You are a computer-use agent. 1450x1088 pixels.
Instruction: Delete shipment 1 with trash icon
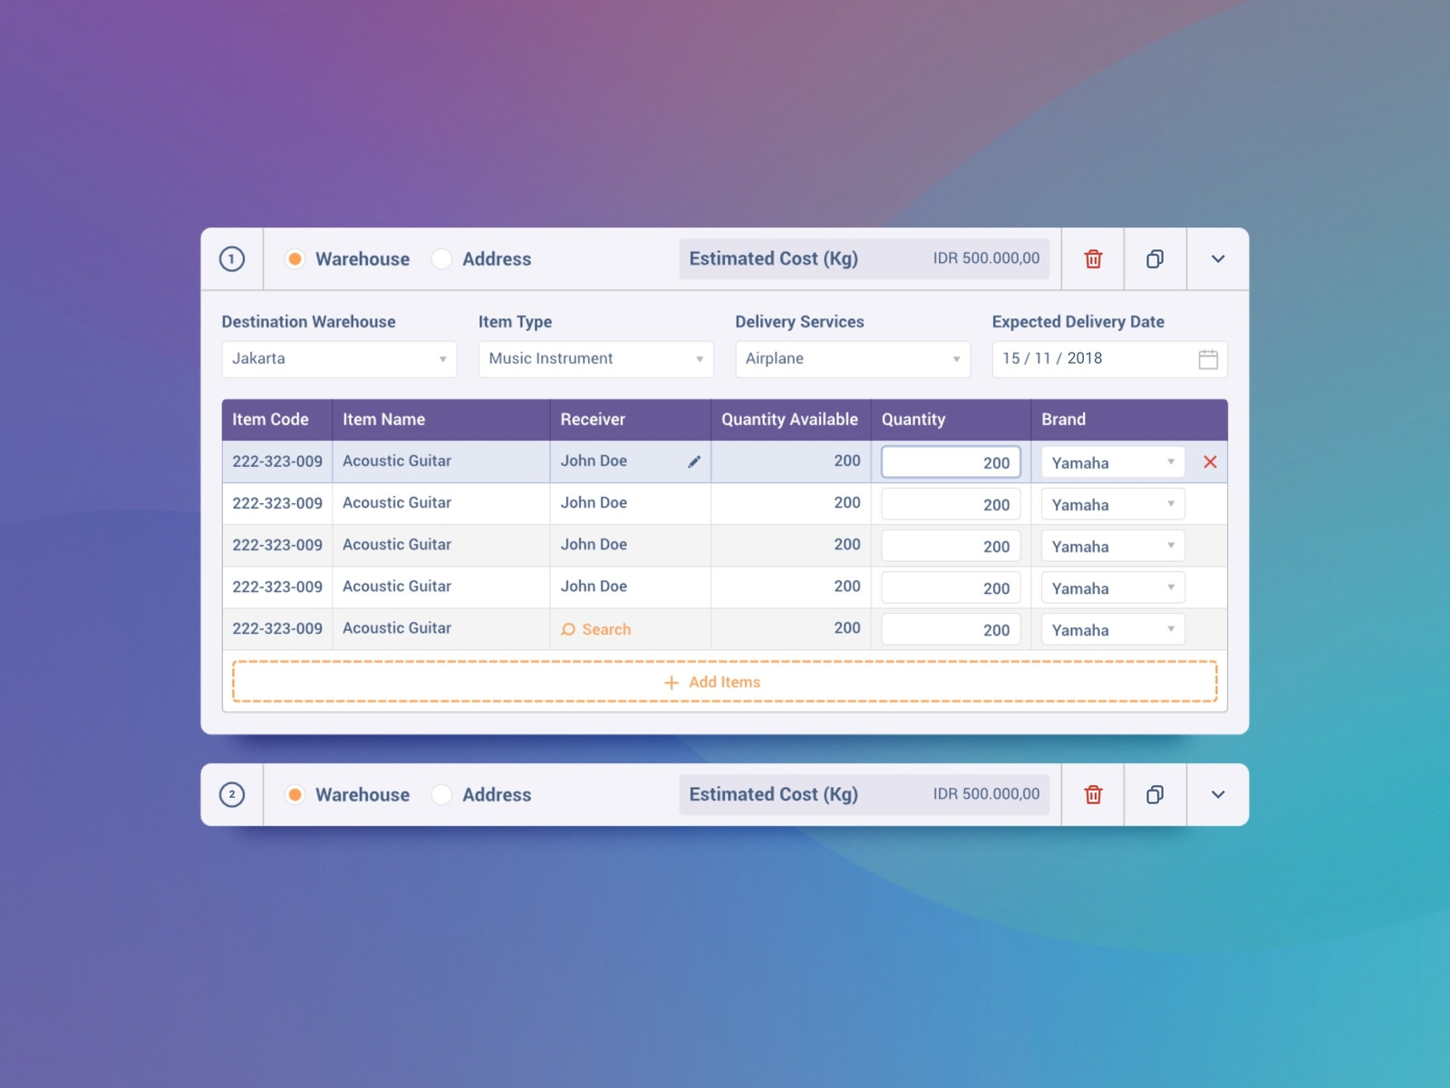(1093, 259)
